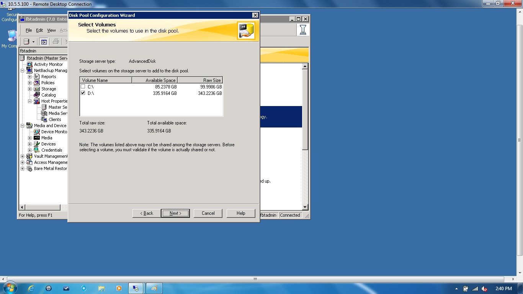The width and height of the screenshot is (523, 294).
Task: Cancel the Disk Pool Configuration Wizard
Action: [x=208, y=213]
